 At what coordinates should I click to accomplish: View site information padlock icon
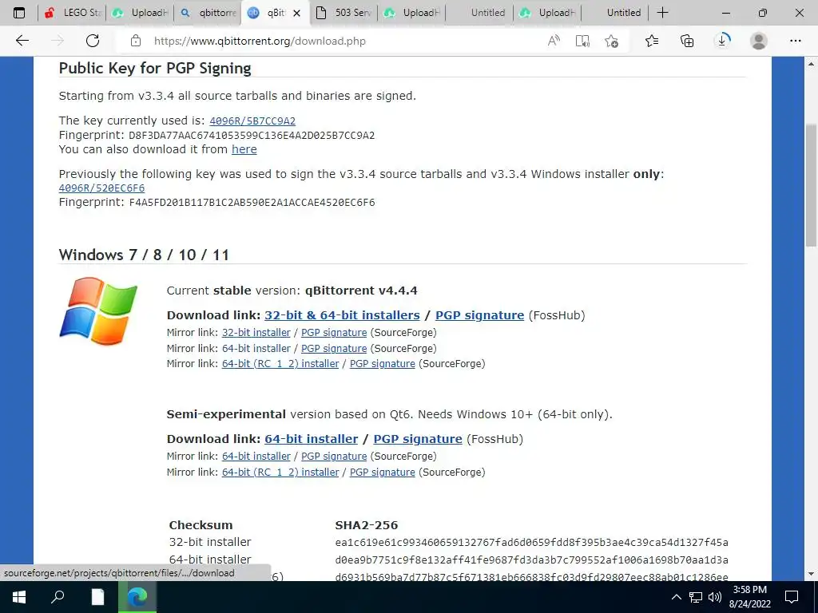(136, 41)
